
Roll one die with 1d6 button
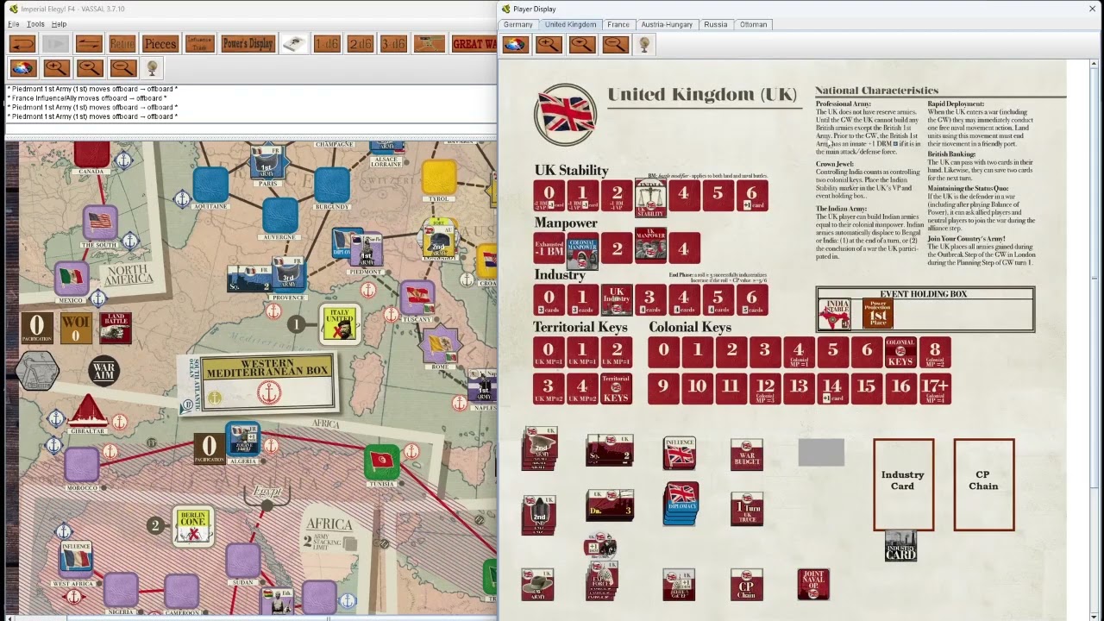click(327, 43)
